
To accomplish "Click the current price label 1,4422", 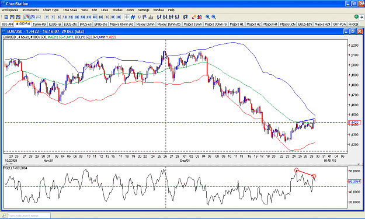I will (x=354, y=123).
